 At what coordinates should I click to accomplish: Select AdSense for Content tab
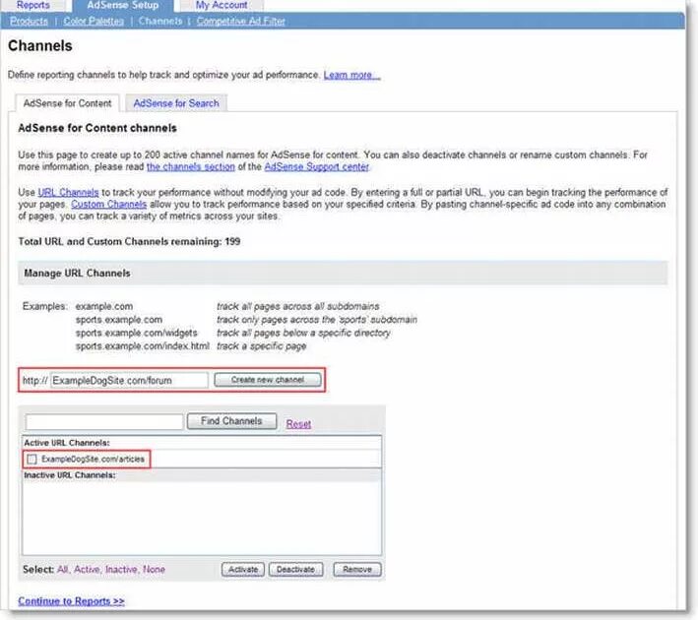[x=67, y=103]
